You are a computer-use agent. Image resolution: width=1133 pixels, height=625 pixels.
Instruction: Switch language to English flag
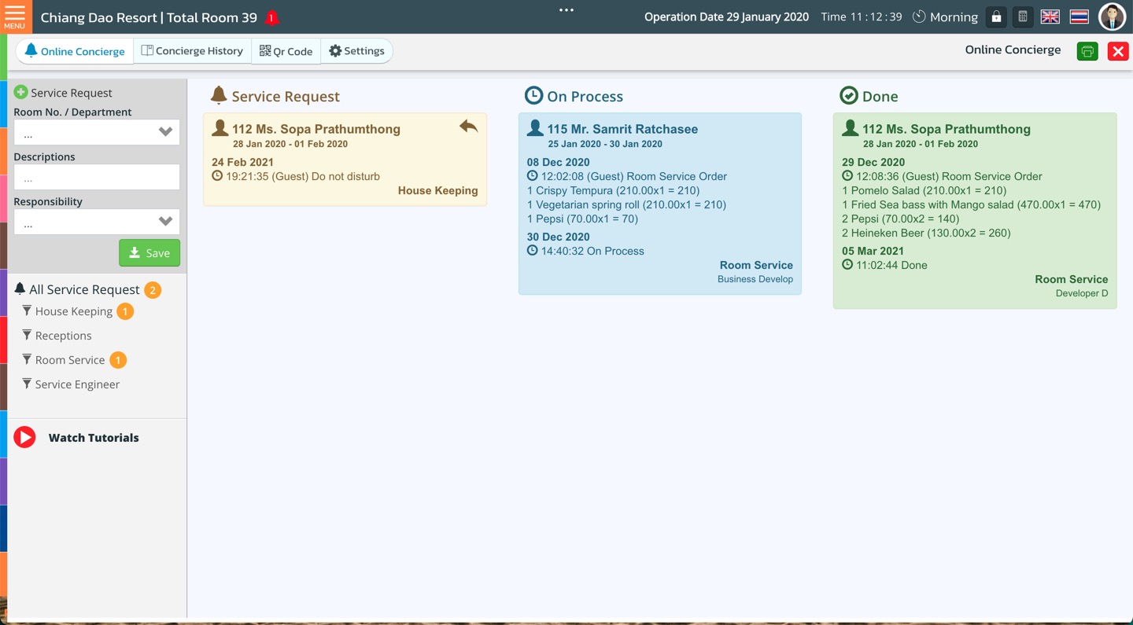tap(1050, 17)
